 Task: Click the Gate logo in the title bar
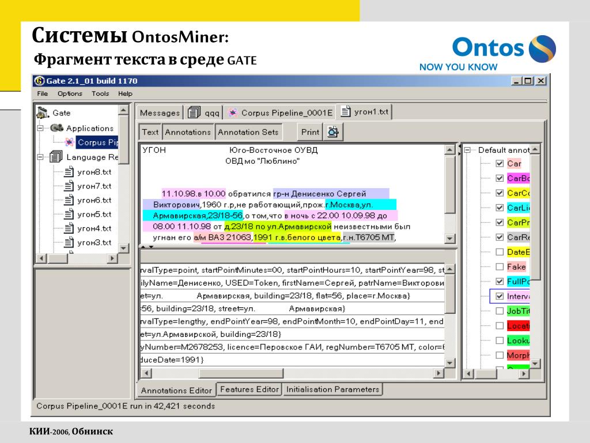tap(39, 81)
